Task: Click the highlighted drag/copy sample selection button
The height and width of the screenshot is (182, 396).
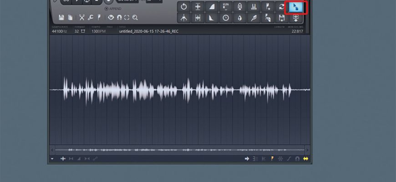Action: 296,6
